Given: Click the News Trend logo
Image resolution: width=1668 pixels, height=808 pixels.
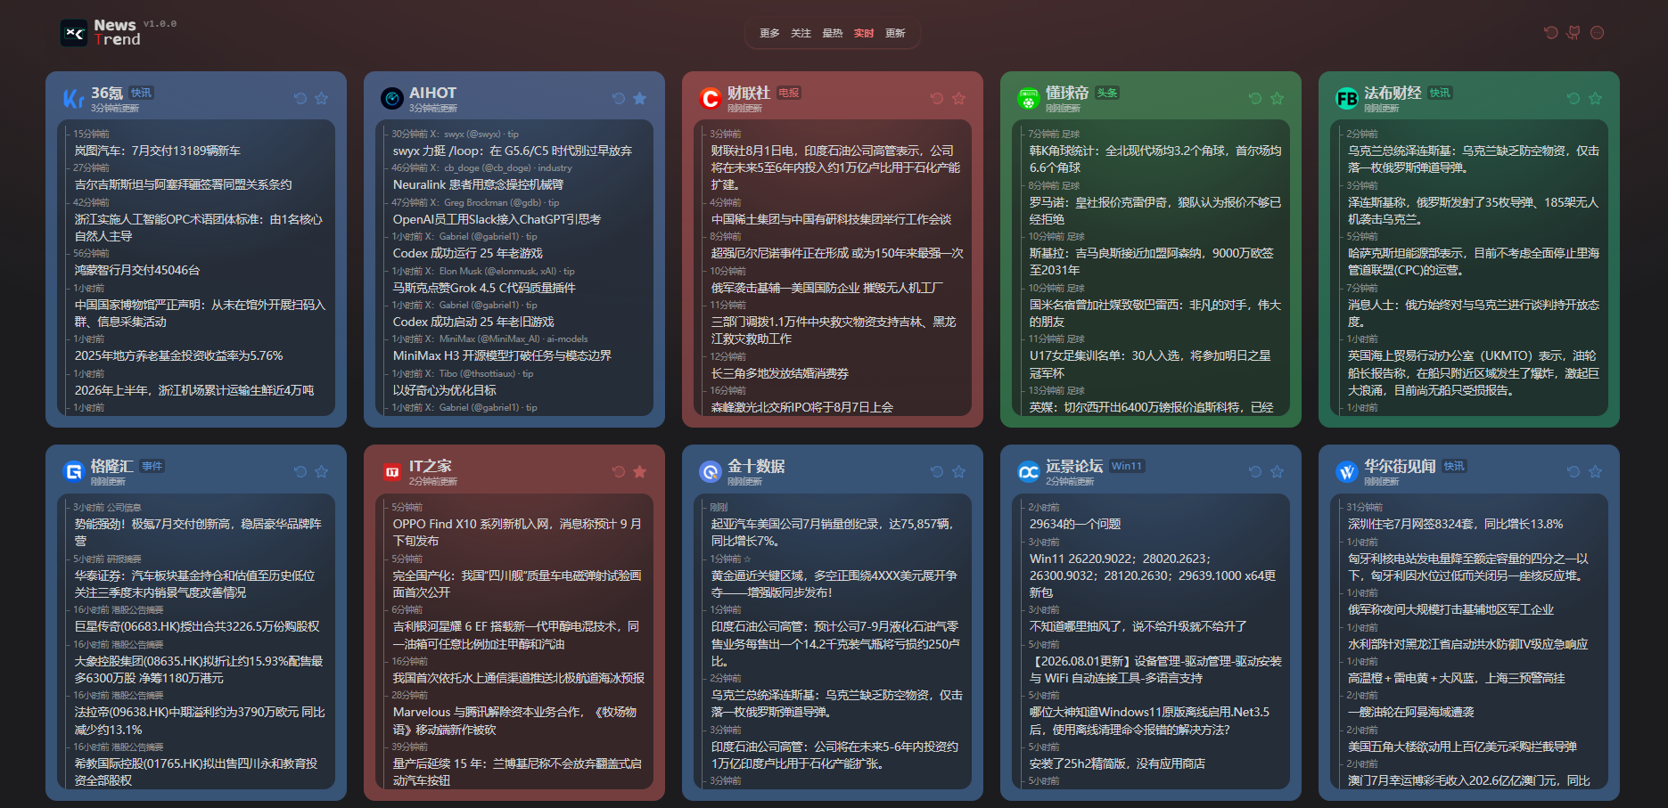Looking at the screenshot, I should (101, 32).
